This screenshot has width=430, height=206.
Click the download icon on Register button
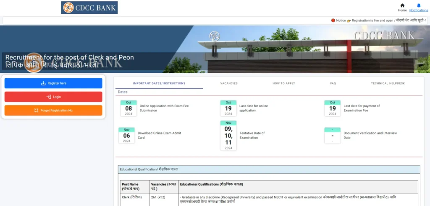click(43, 83)
